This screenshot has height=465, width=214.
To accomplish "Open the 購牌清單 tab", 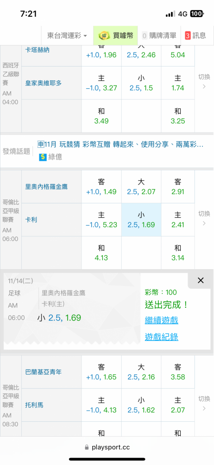I will click(159, 36).
